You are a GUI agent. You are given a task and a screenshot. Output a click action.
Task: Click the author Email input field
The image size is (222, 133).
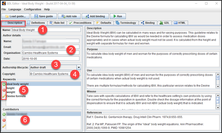(51, 47)
